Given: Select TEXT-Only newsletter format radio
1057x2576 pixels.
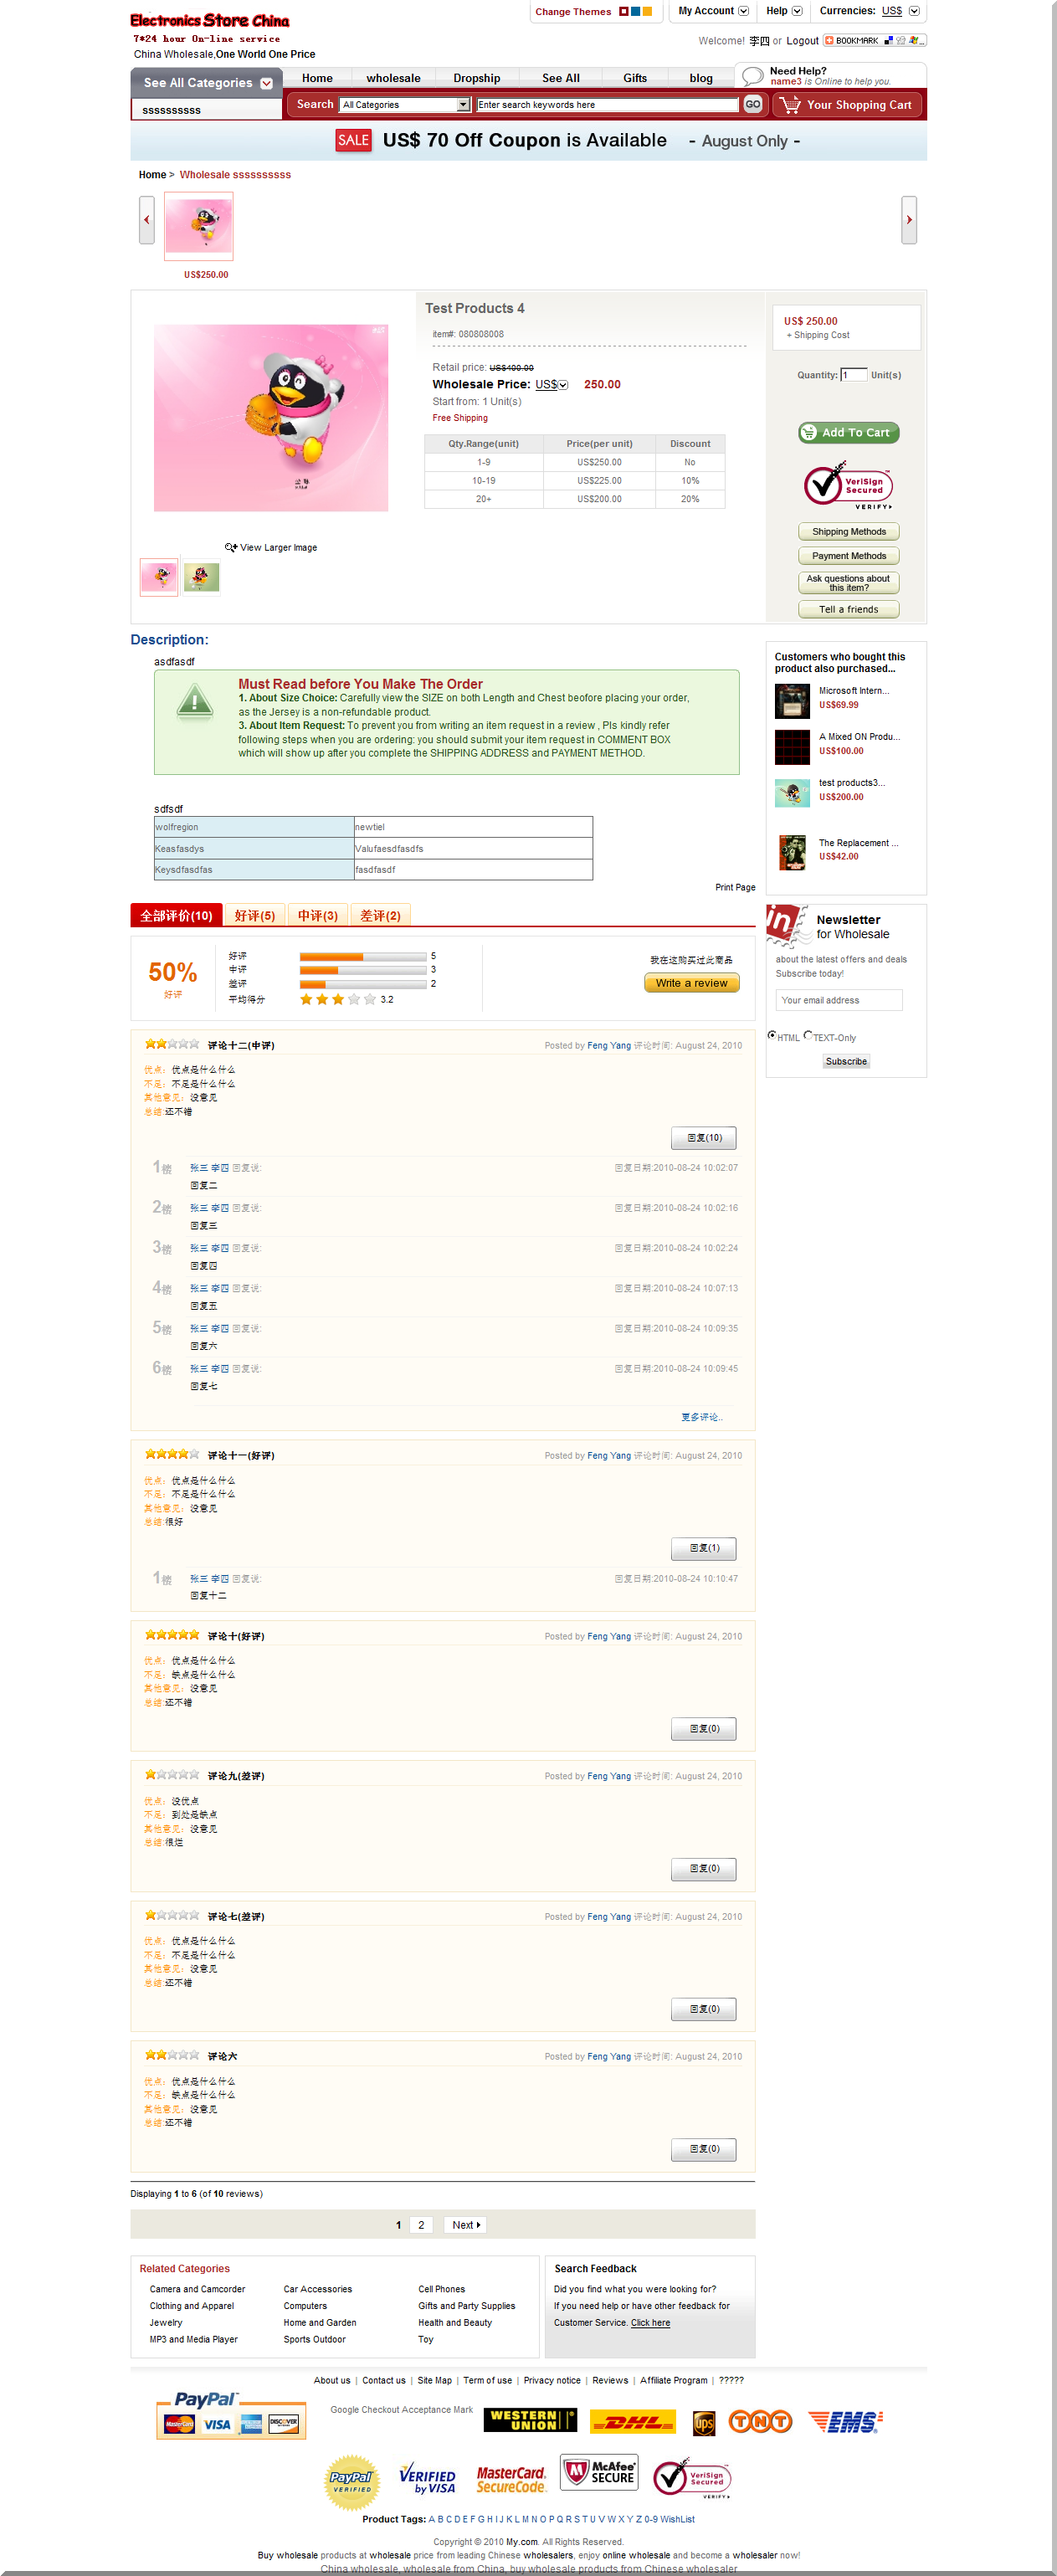Looking at the screenshot, I should pyautogui.click(x=808, y=1036).
